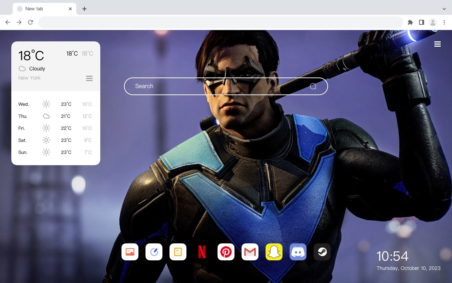Click Thursday's 21°C high temperature

pos(66,116)
